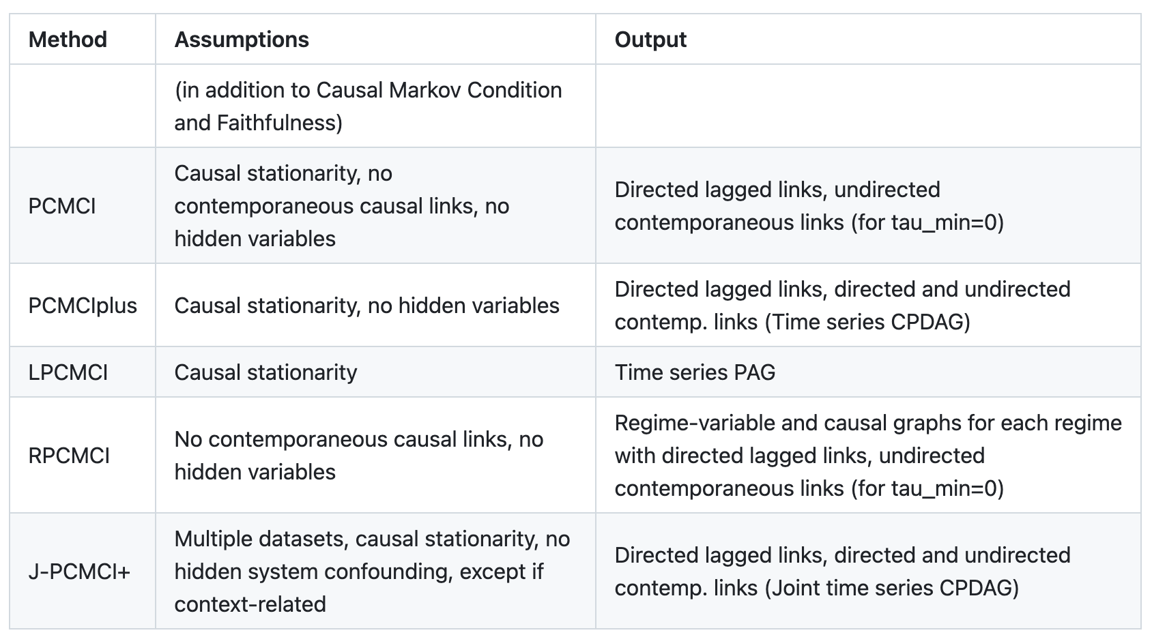Screen dimensions: 1152x637
Task: Click RPCMCI's assumptions cell text
Action: tap(358, 456)
